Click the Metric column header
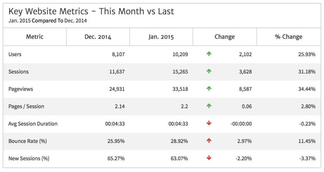Image resolution: width=324 pixels, height=172 pixels. pos(35,37)
